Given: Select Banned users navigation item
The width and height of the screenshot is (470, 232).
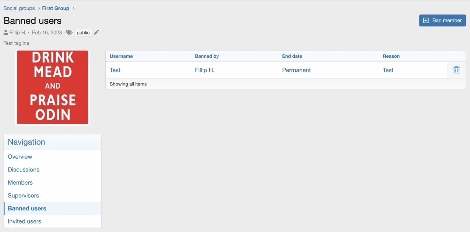Looking at the screenshot, I should pyautogui.click(x=27, y=208).
